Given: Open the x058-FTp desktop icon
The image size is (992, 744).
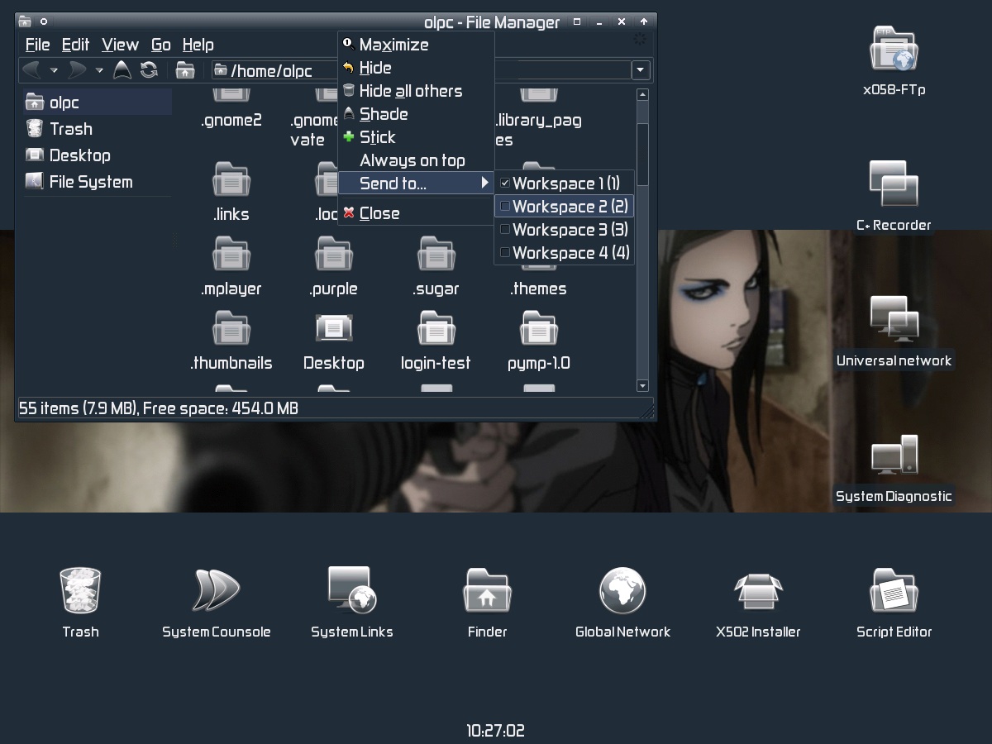Looking at the screenshot, I should coord(894,50).
